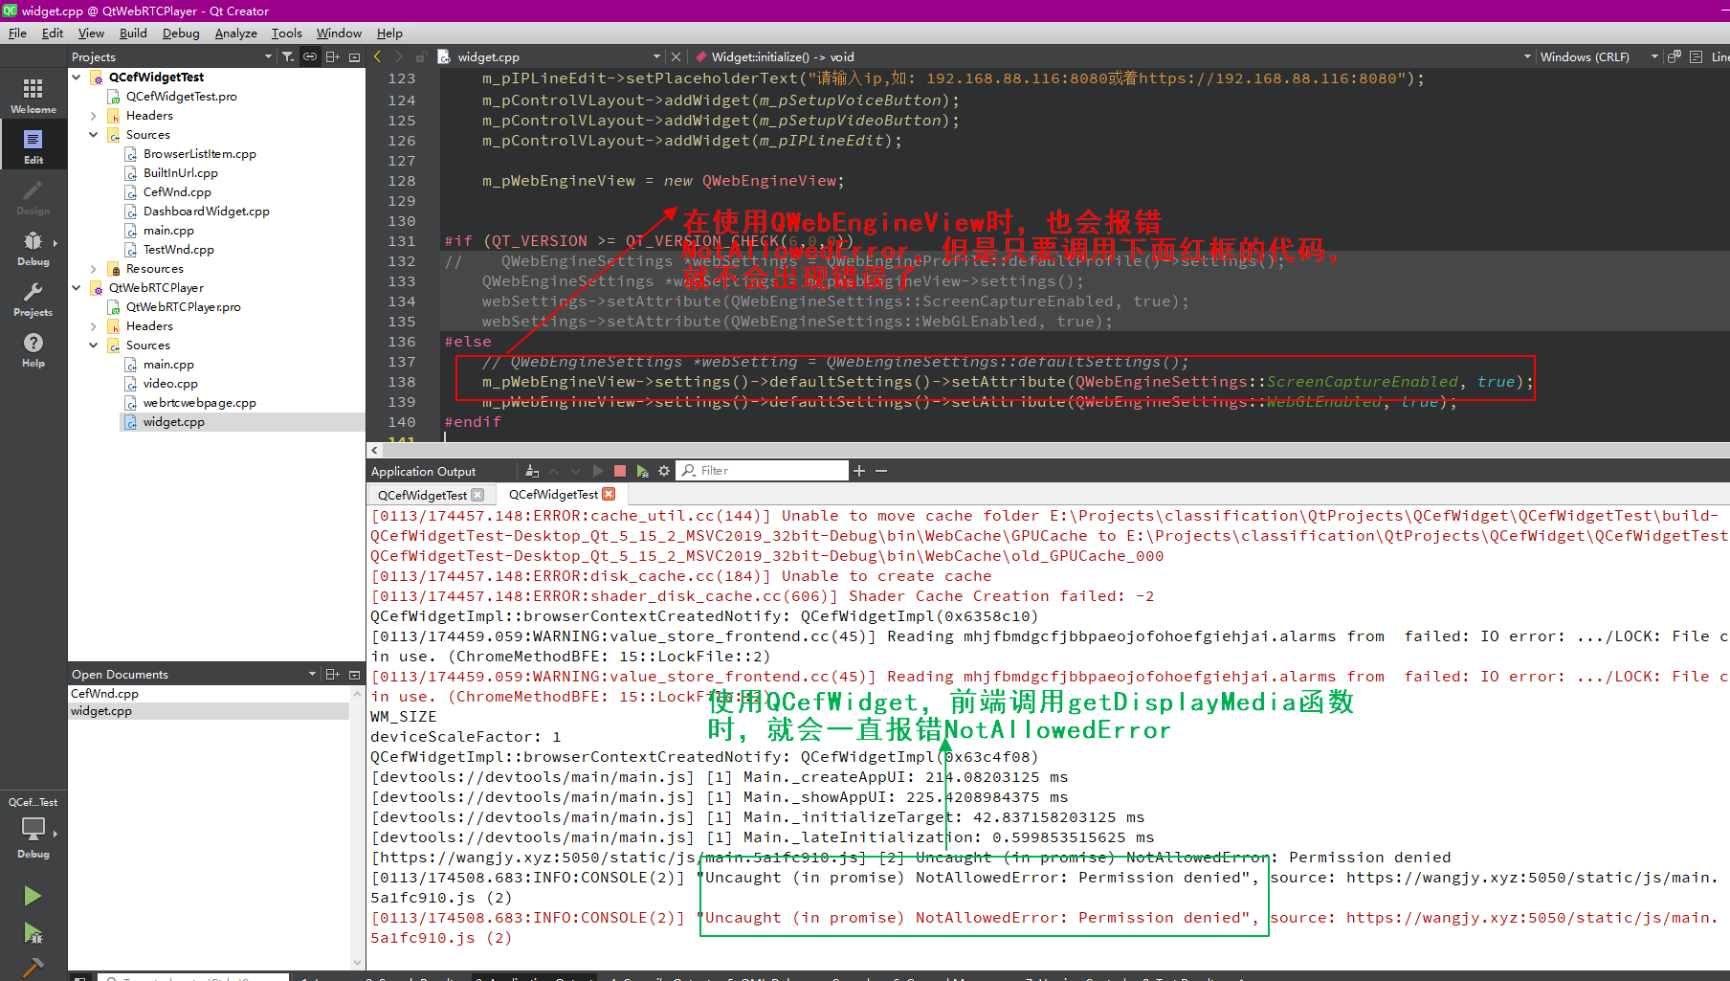This screenshot has width=1730, height=981.
Task: Select BrowserListItem.cpp in project tree
Action: point(199,153)
